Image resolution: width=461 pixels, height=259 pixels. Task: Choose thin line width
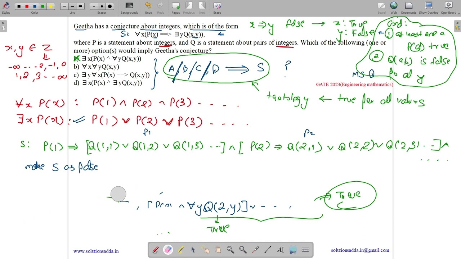click(x=64, y=6)
